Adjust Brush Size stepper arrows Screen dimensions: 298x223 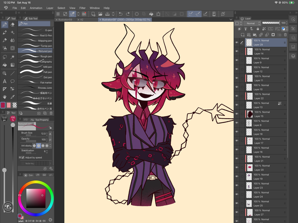tap(47, 134)
